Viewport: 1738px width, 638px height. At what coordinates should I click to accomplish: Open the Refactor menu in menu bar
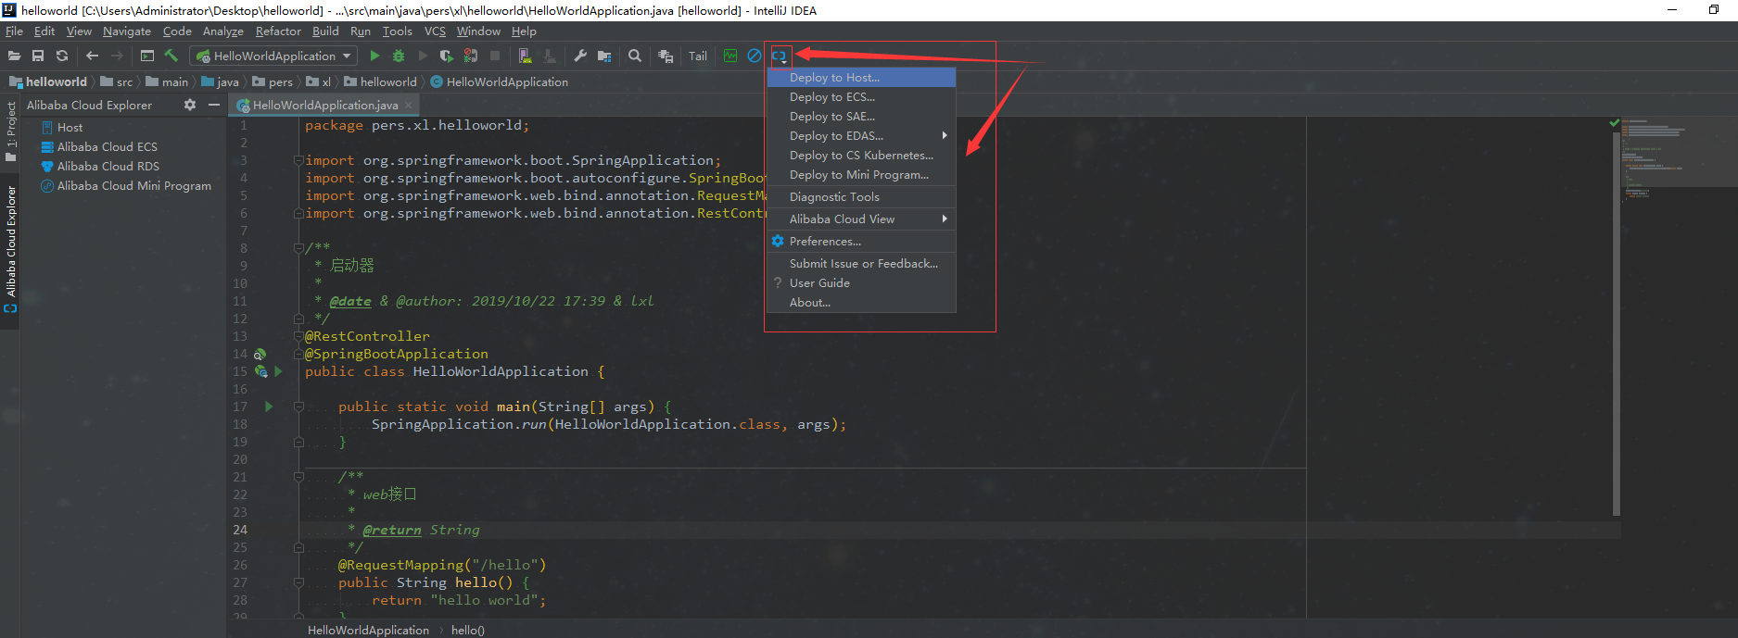click(278, 31)
